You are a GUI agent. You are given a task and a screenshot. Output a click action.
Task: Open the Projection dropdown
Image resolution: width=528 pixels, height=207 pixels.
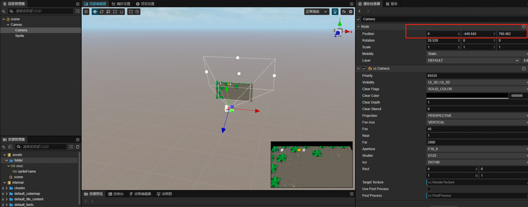477,116
